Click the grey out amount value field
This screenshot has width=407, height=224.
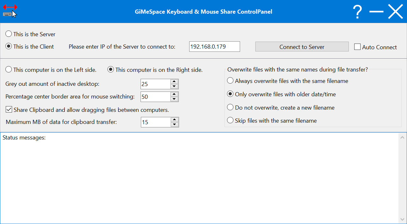coord(155,84)
